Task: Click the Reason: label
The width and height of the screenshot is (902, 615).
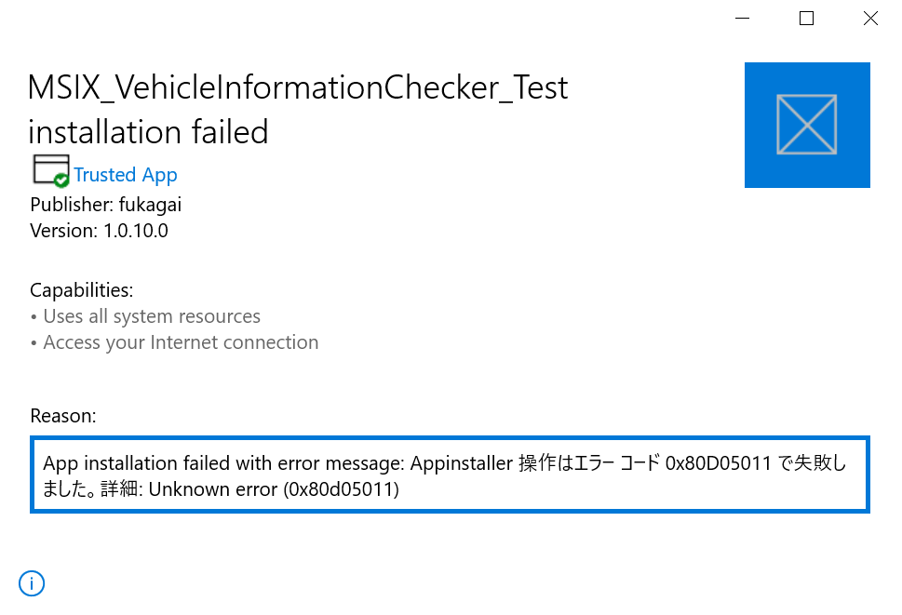Action: [63, 416]
